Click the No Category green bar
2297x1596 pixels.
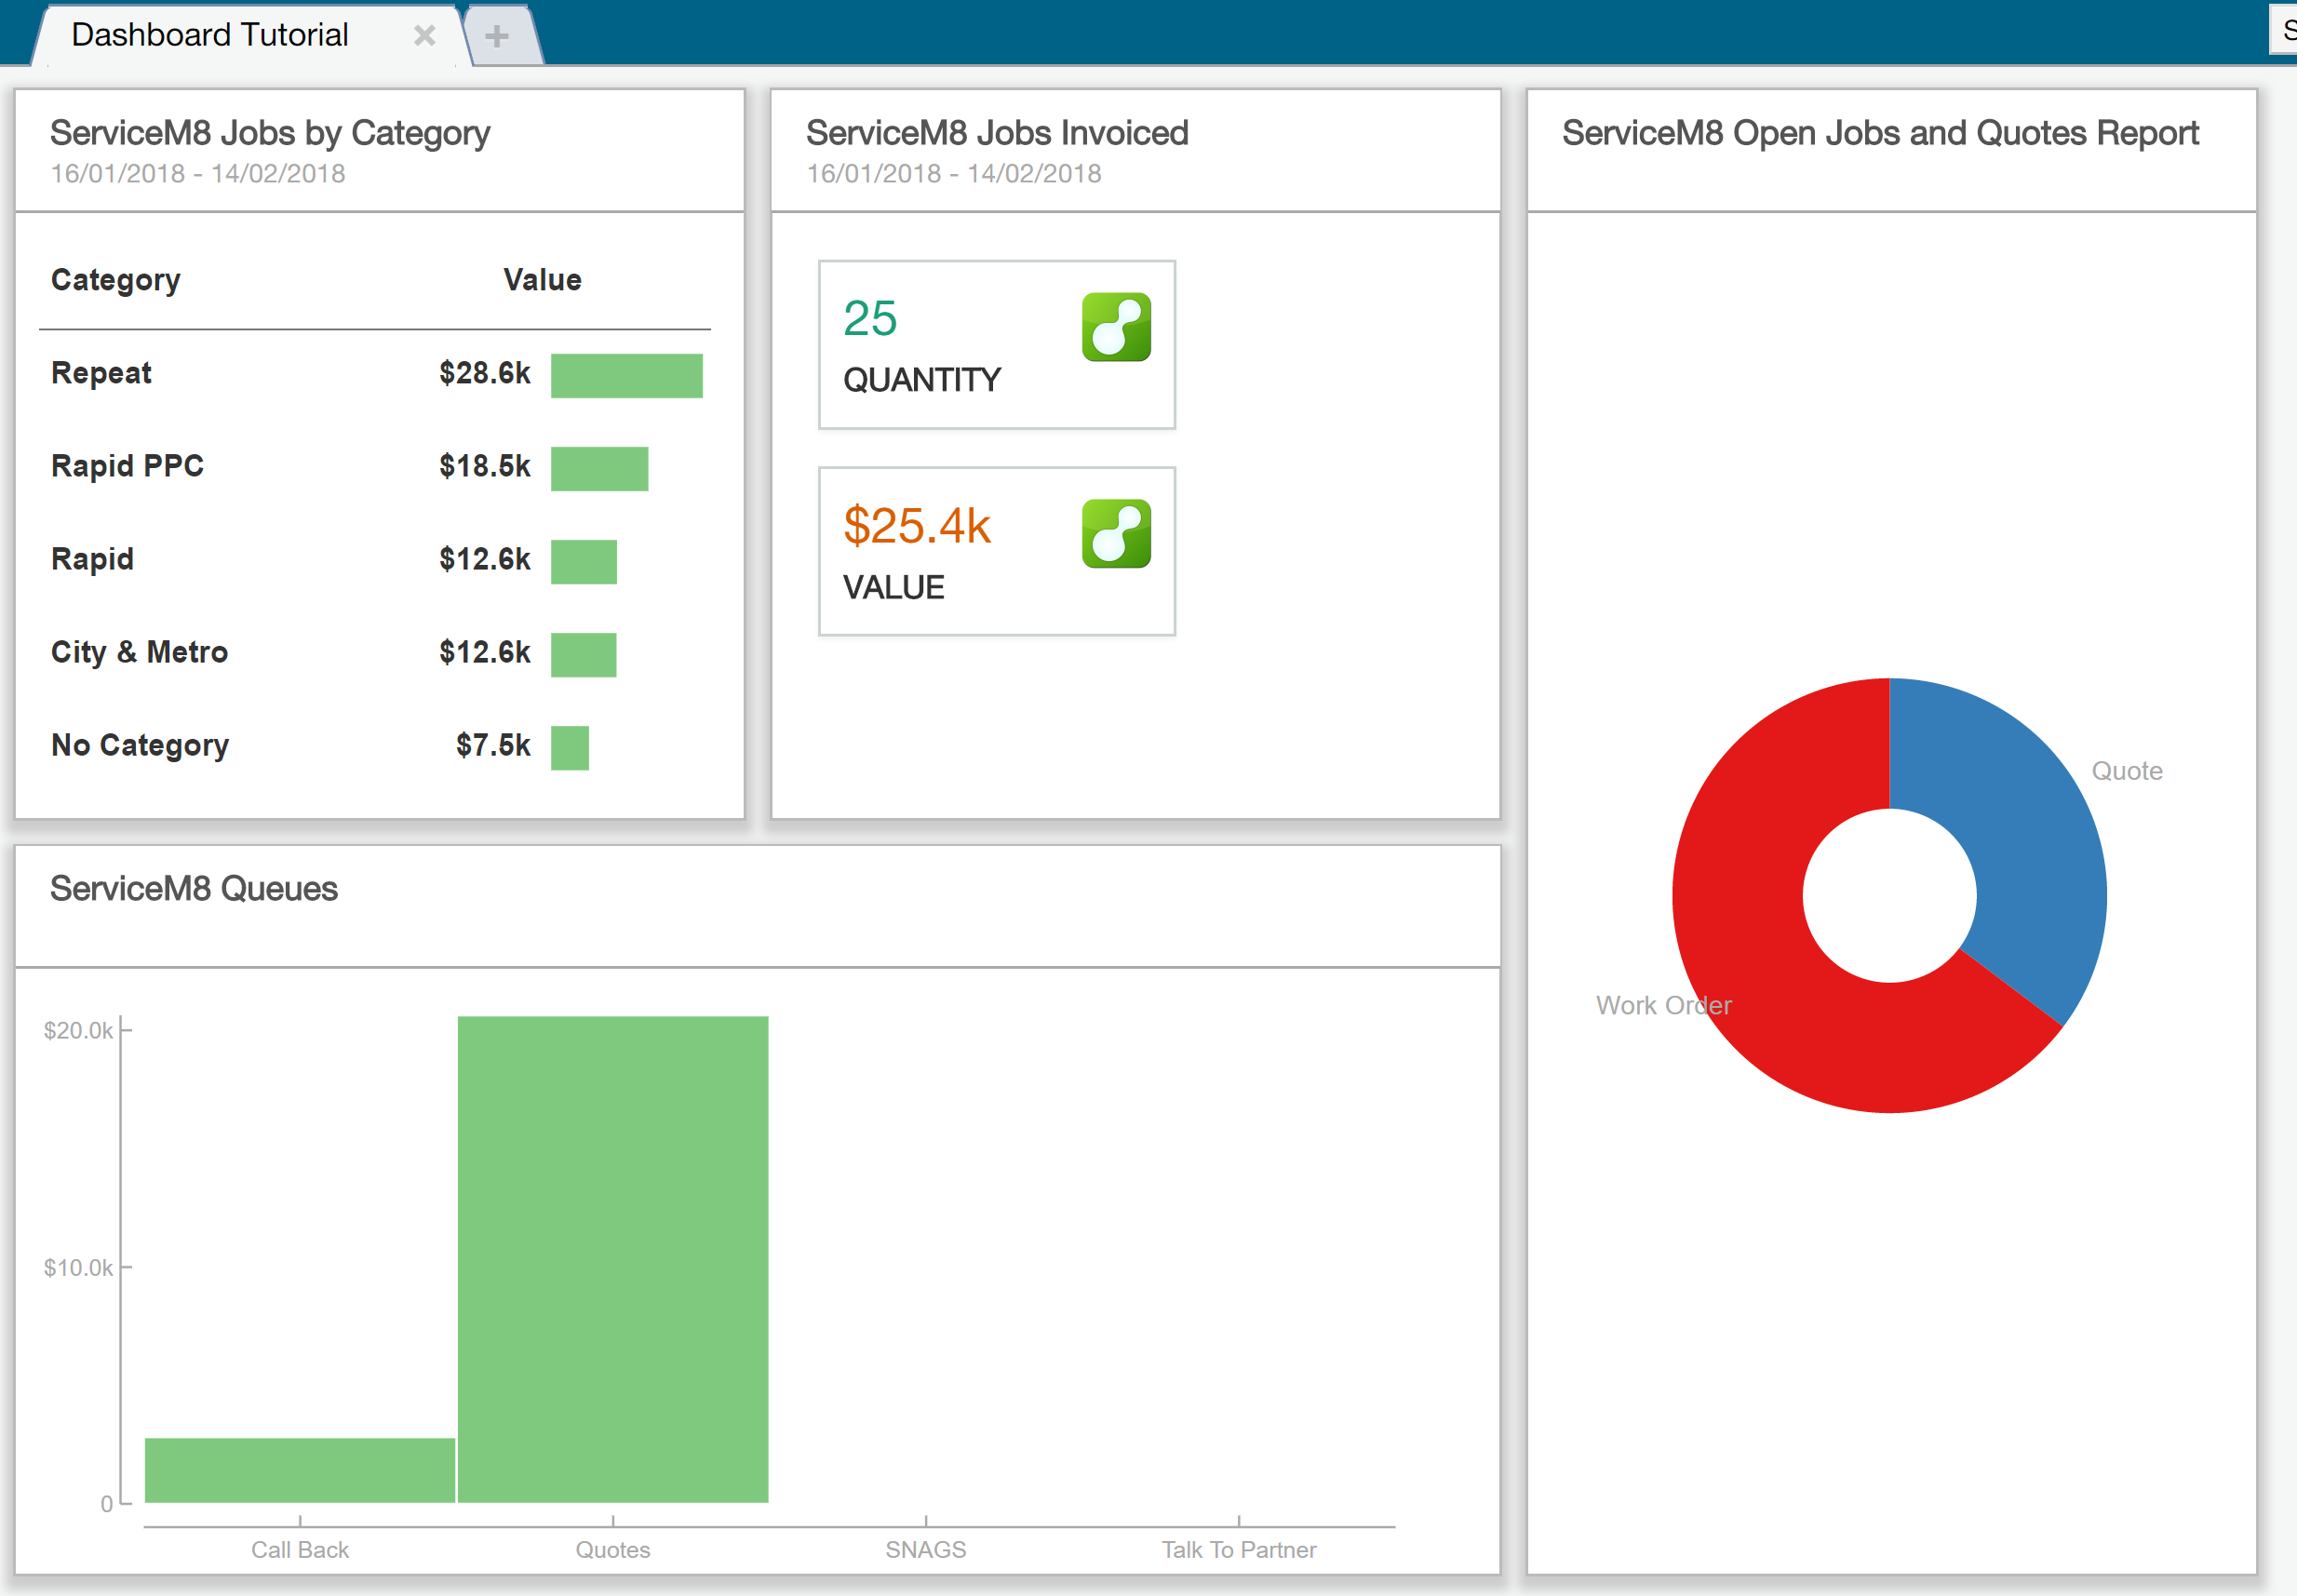pyautogui.click(x=569, y=747)
